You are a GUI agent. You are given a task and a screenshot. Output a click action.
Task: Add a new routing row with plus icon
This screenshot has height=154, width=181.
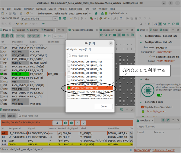65,123
